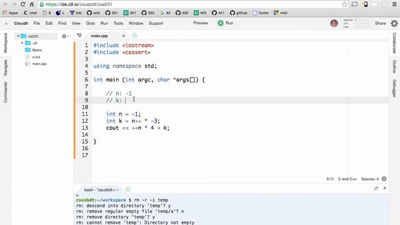Image resolution: width=400 pixels, height=225 pixels.
Task: Collapse the menu bar with the up arrow
Action: point(6,24)
